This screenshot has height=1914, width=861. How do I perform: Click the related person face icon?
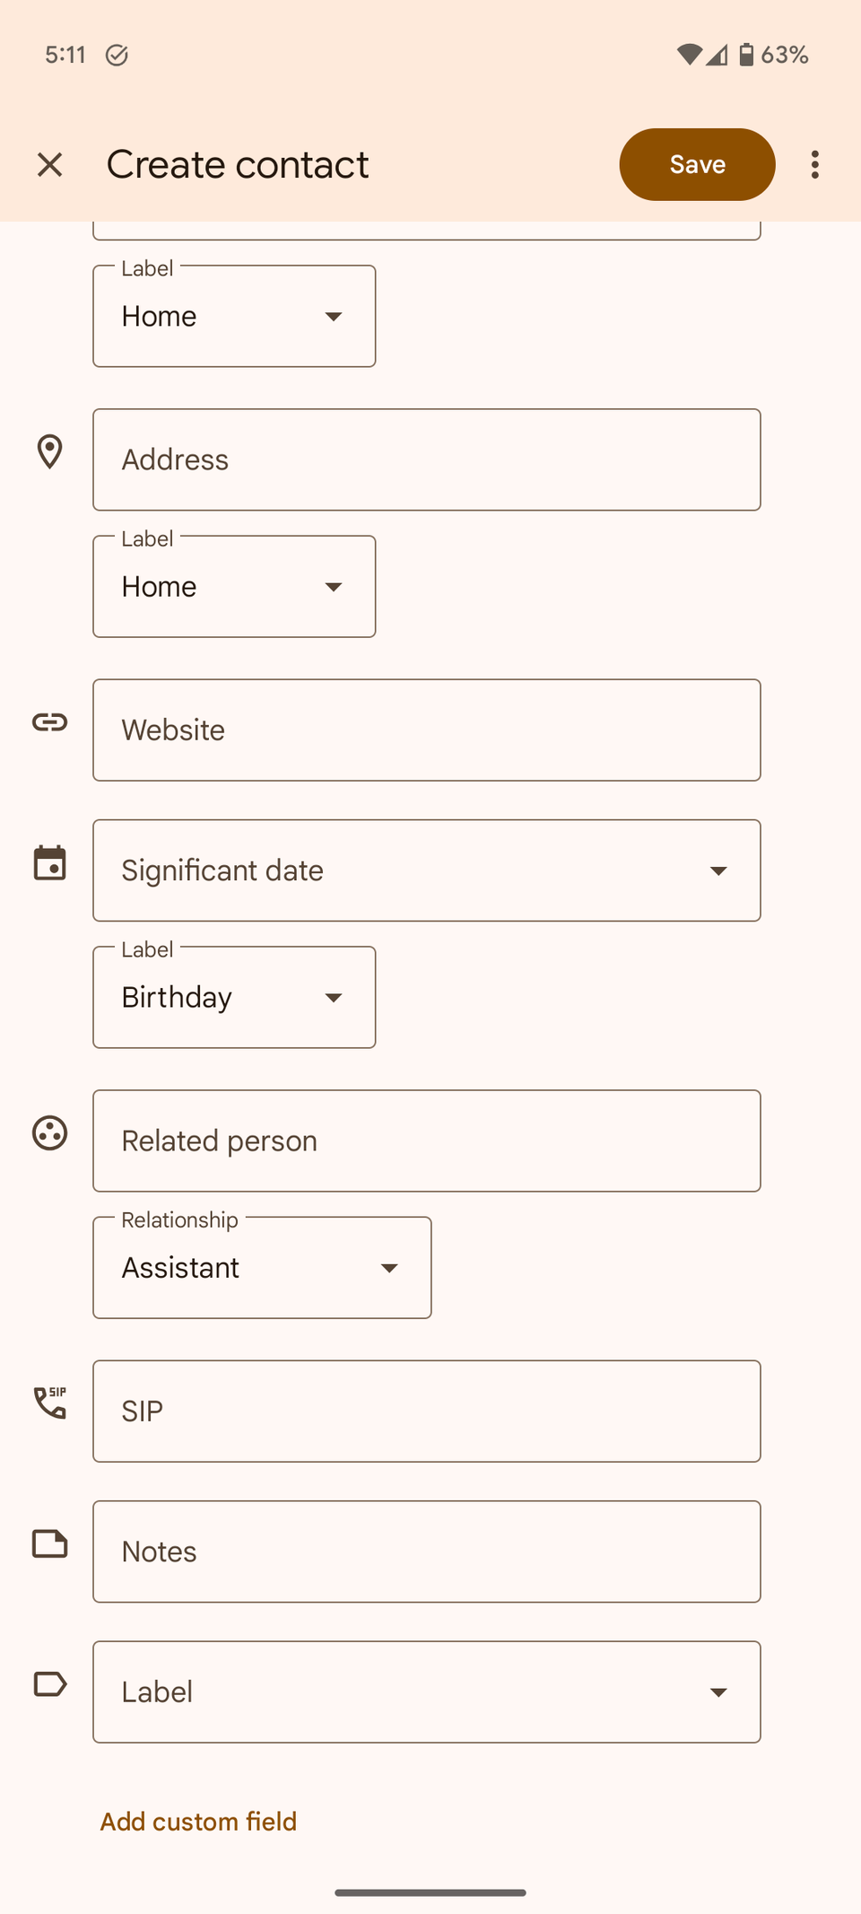click(x=49, y=1133)
